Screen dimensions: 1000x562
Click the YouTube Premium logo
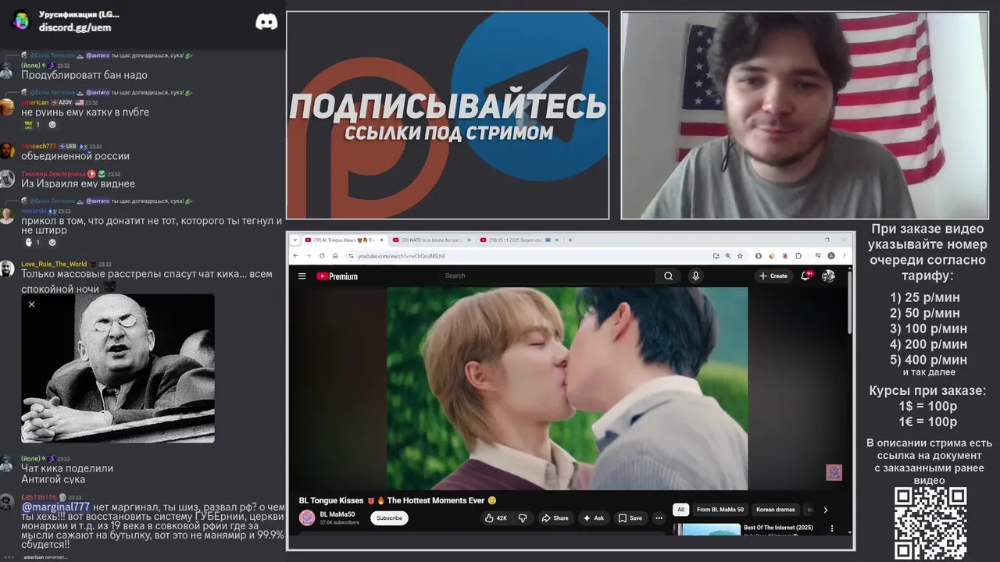coord(337,276)
